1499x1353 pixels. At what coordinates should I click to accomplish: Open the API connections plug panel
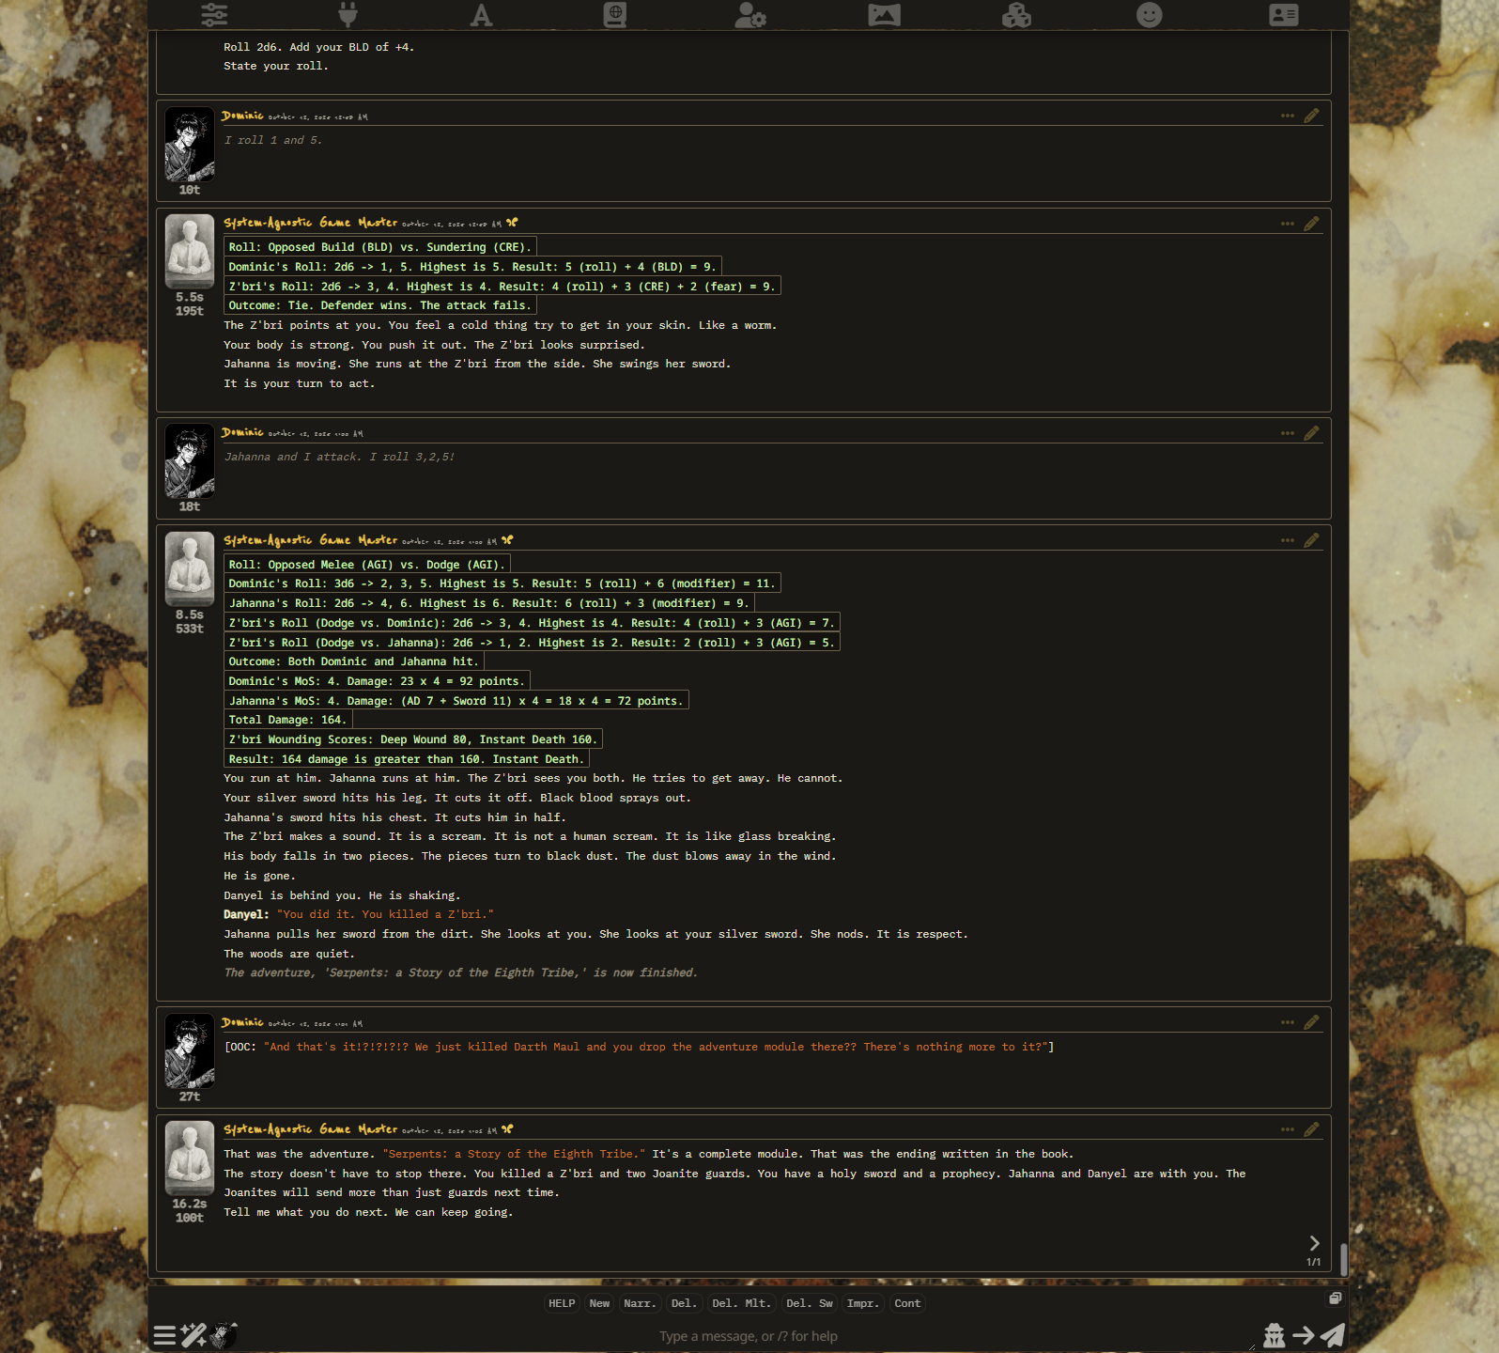click(348, 14)
